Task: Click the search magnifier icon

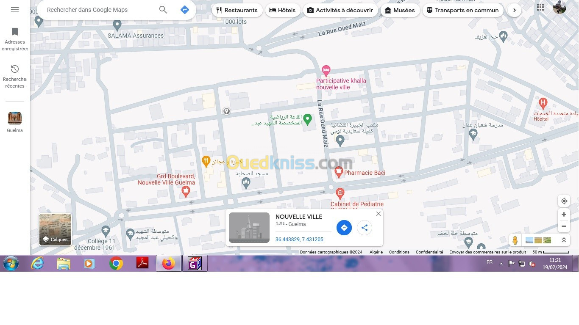Action: [163, 10]
